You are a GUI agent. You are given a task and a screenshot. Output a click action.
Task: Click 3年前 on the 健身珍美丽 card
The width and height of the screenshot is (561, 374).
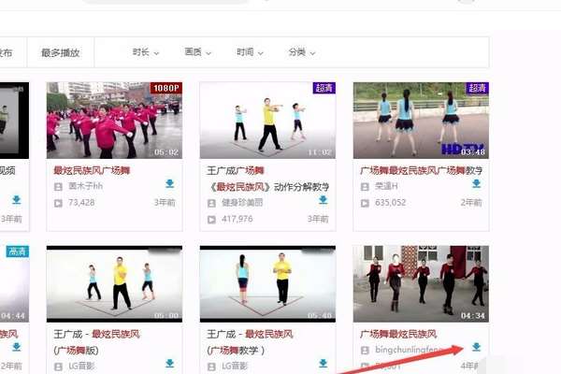pyautogui.click(x=318, y=219)
